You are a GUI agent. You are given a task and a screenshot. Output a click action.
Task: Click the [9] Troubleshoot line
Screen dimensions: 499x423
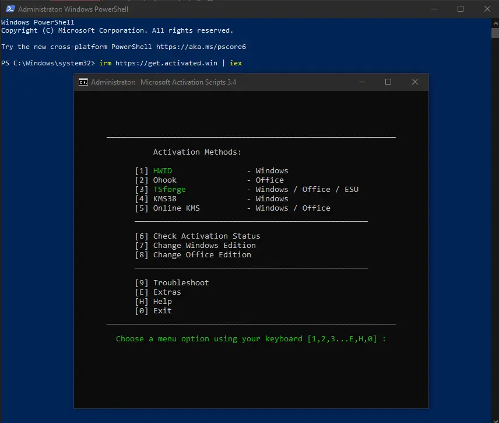pyautogui.click(x=172, y=283)
